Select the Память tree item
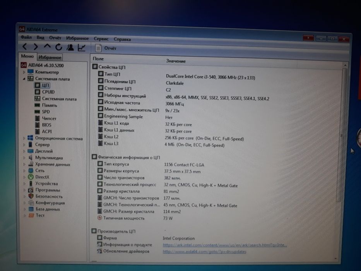361x271 pixels. click(46, 105)
